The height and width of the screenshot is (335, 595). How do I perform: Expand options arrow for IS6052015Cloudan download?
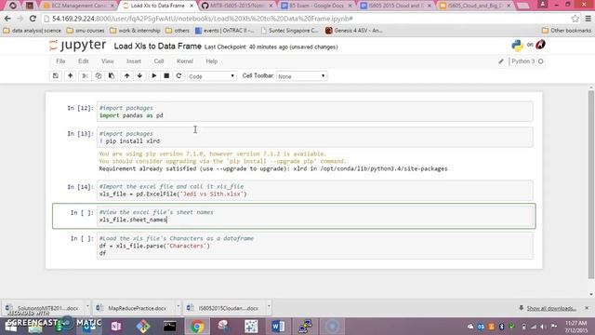269,306
